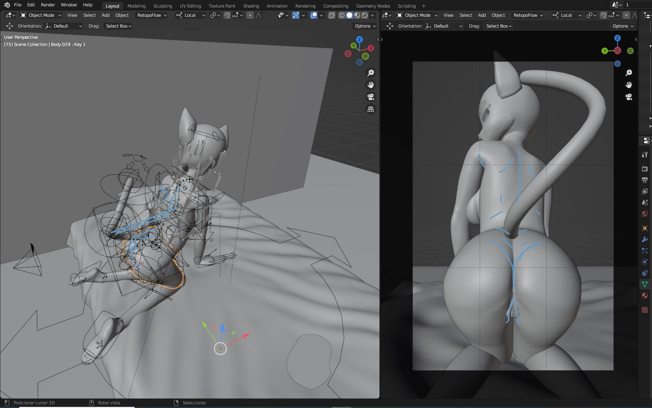Open the Object properties tab icon
652x408 pixels.
pos(645,228)
